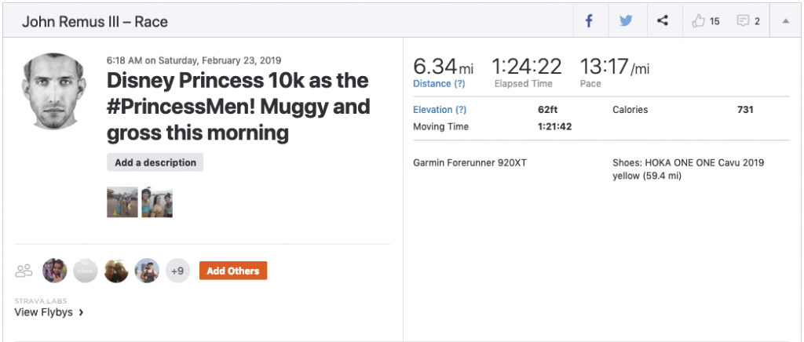The height and width of the screenshot is (342, 804).
Task: Click the group athletes icon
Action: (x=24, y=271)
